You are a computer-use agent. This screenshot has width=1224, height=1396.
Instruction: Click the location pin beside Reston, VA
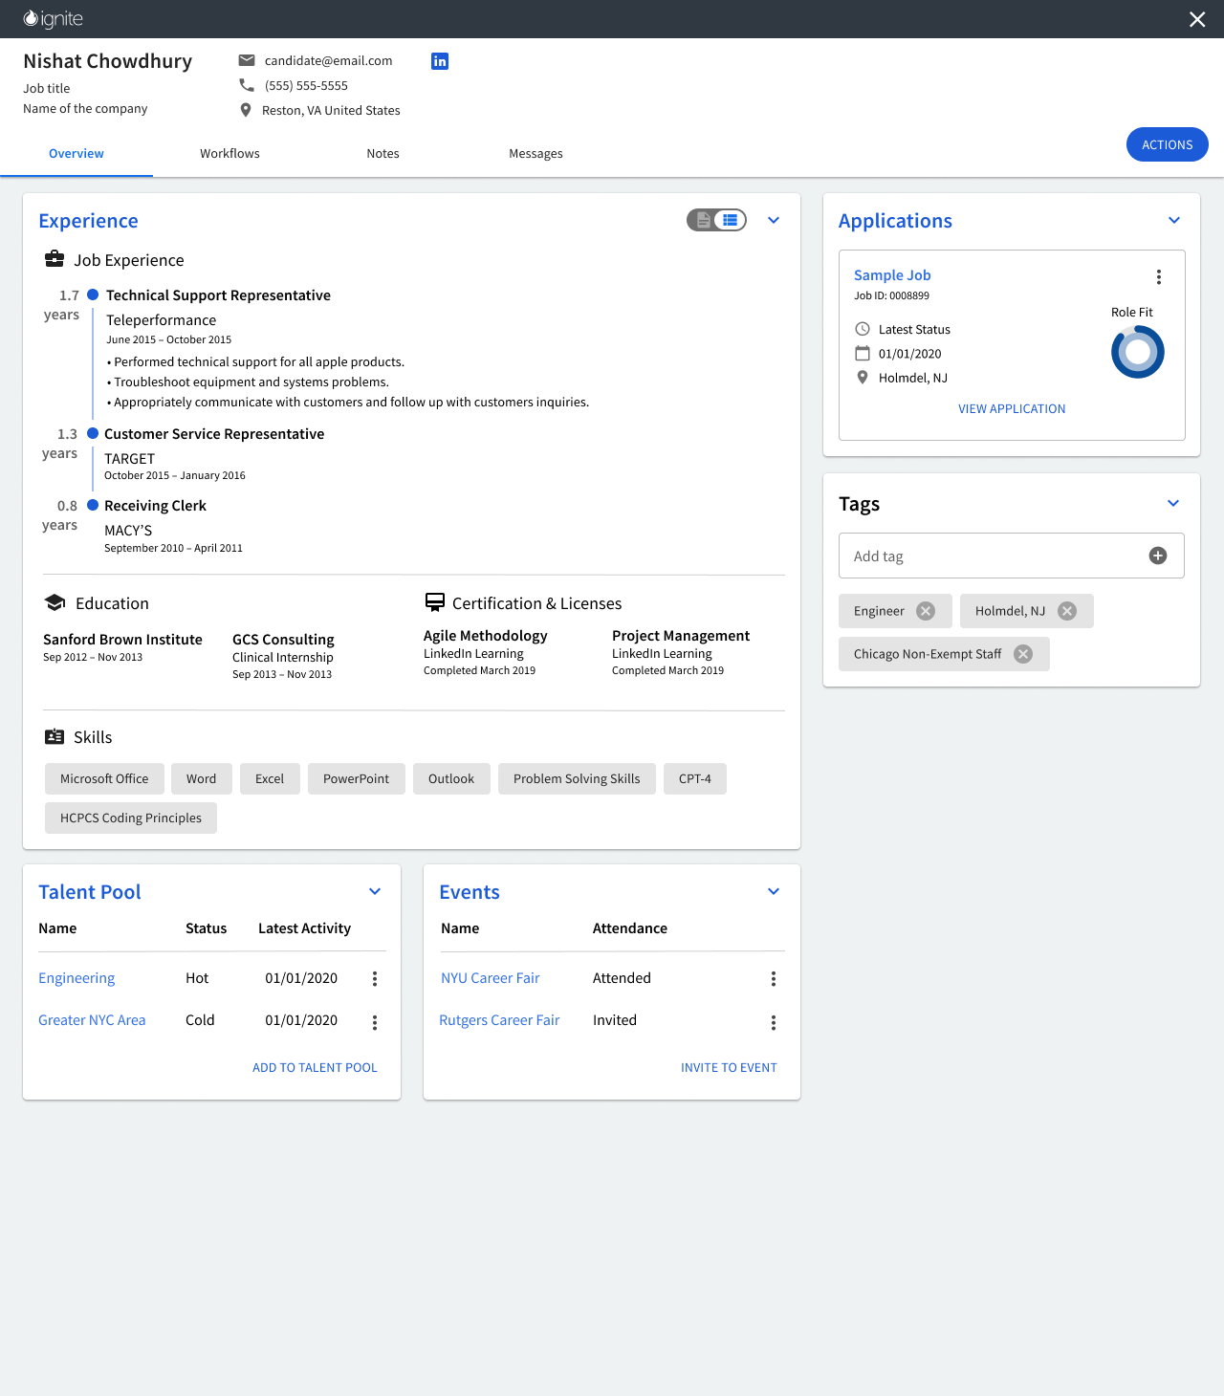coord(246,110)
